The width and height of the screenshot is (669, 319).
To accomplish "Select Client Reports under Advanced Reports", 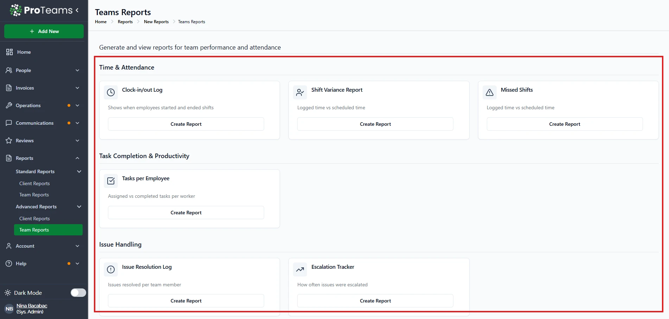I will (34, 219).
